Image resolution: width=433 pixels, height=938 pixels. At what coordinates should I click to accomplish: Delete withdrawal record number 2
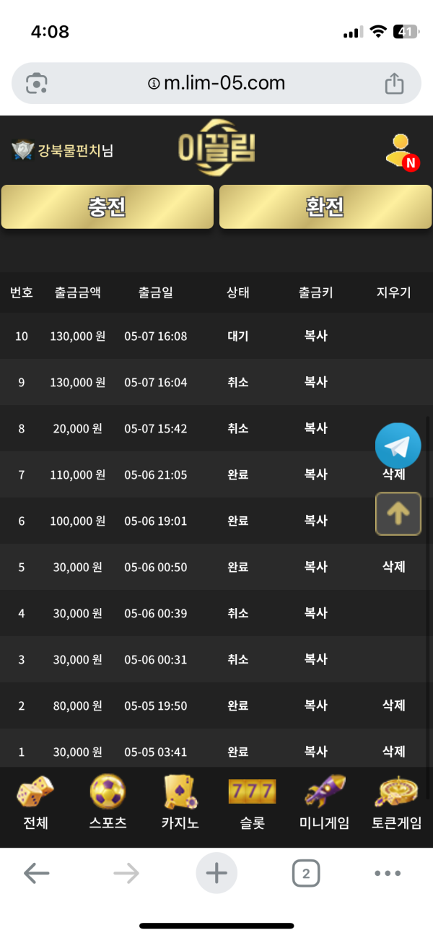tap(394, 705)
